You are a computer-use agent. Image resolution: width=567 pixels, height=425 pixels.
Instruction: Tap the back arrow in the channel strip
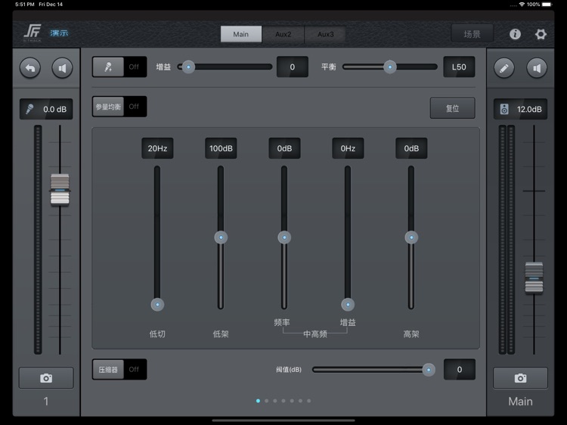point(30,68)
